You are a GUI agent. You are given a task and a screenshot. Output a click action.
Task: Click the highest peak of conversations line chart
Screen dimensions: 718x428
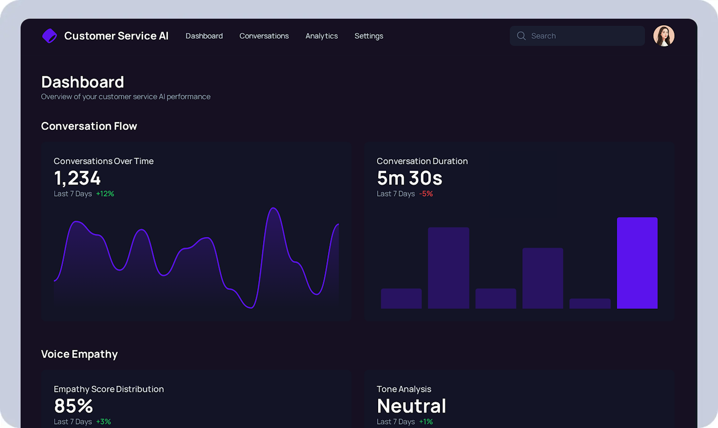tap(273, 209)
